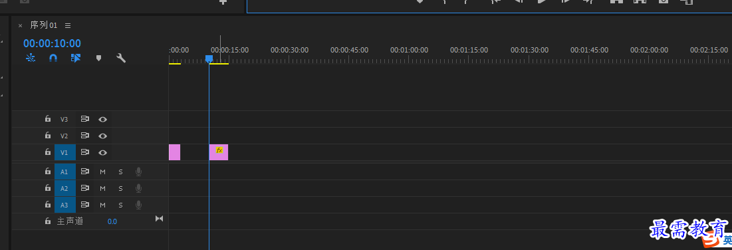Toggle the lock on track V1

pos(48,152)
